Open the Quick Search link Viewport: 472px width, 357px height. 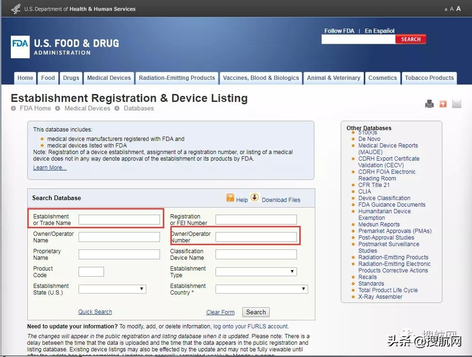click(x=95, y=312)
